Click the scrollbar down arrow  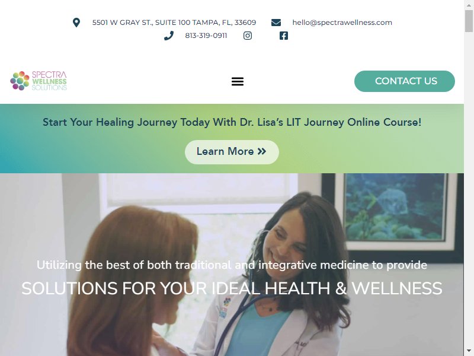[x=469, y=352]
